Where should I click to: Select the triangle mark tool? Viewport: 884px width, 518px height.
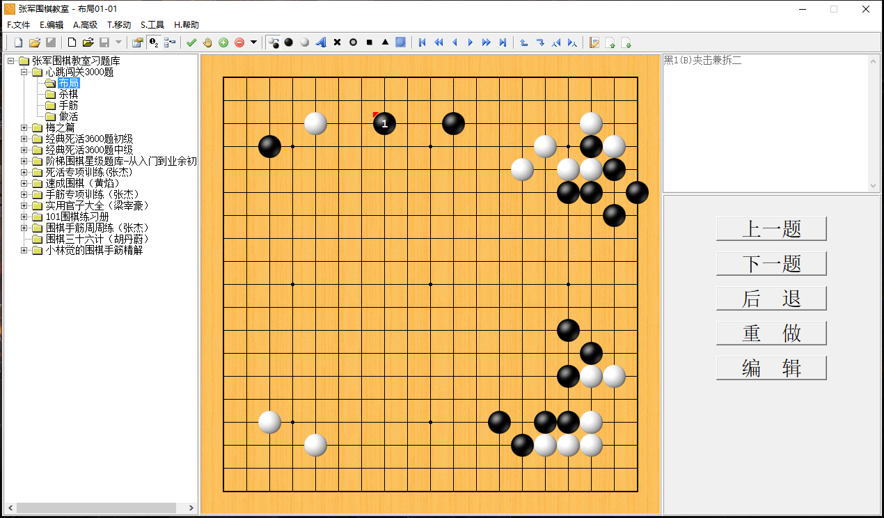point(385,42)
